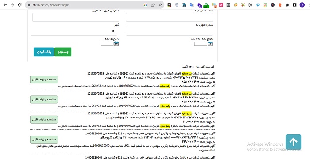The width and height of the screenshot is (310, 159).
Task: Focus the شماره پیگیری / کد آگهی input field
Action: click(76, 17)
